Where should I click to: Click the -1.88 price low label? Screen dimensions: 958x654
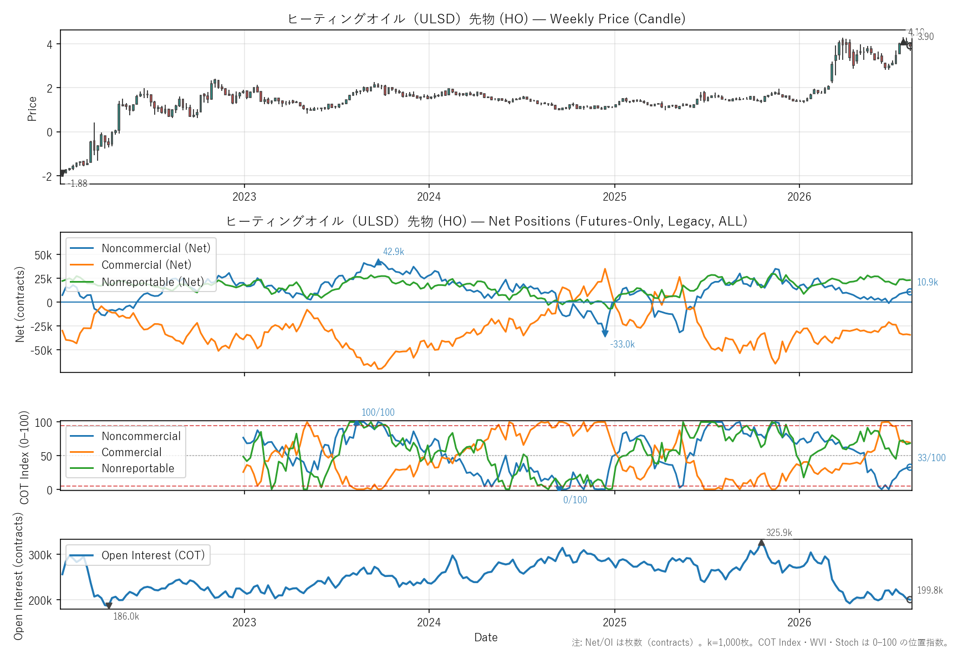coord(78,183)
